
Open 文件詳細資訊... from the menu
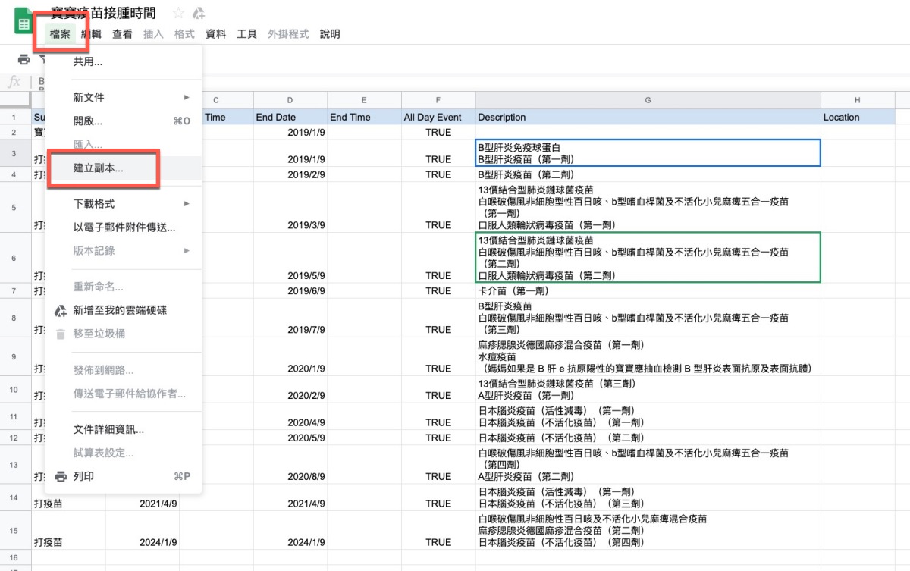pos(108,430)
